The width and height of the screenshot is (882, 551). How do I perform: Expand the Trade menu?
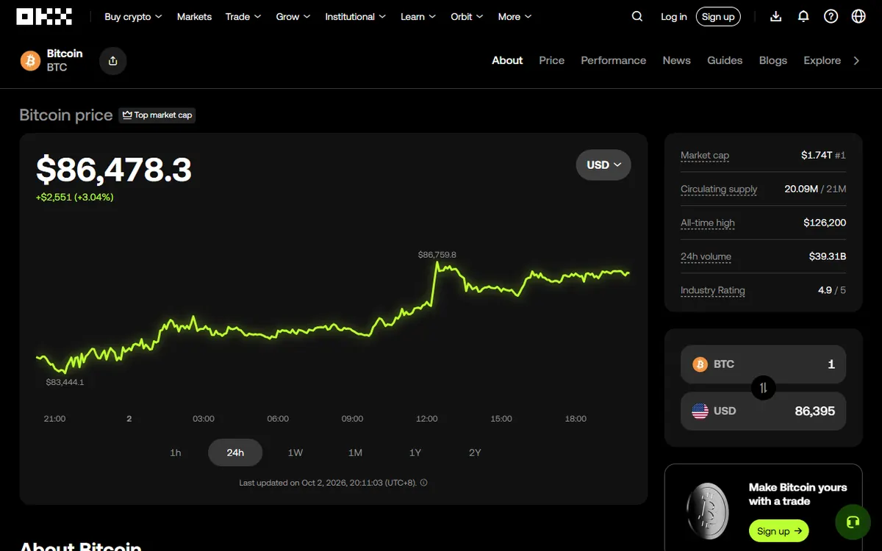pyautogui.click(x=243, y=16)
